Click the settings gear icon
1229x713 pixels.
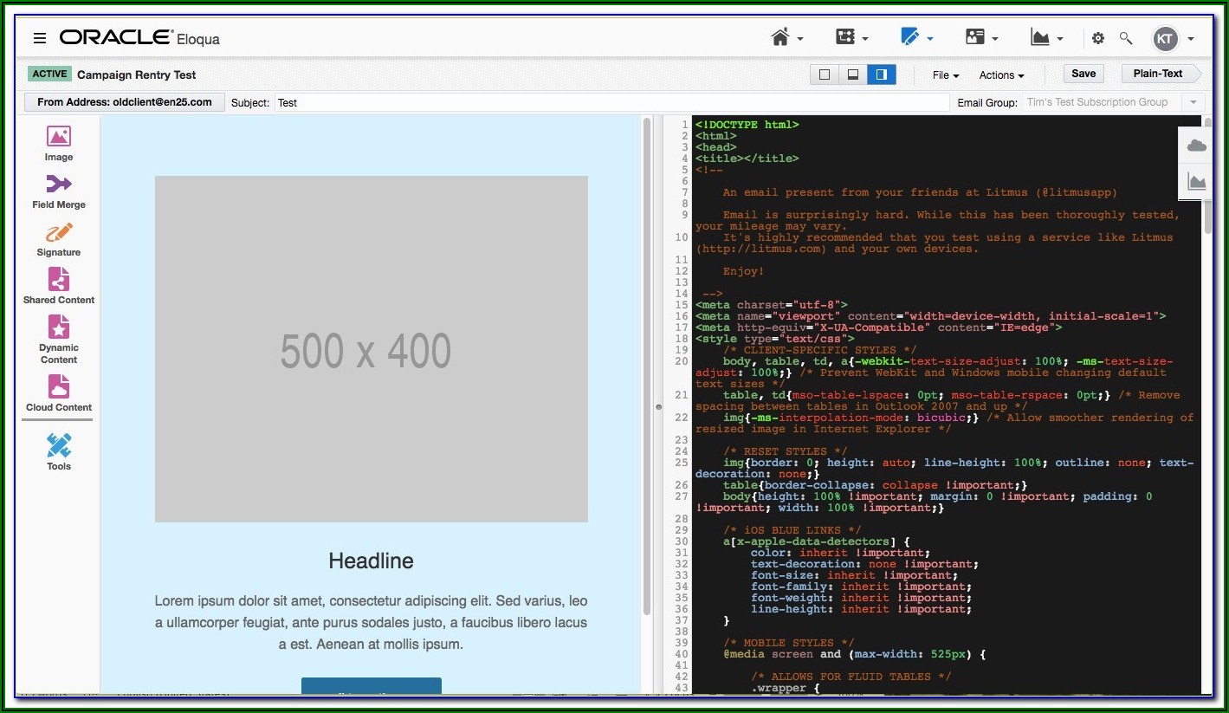[x=1098, y=38]
